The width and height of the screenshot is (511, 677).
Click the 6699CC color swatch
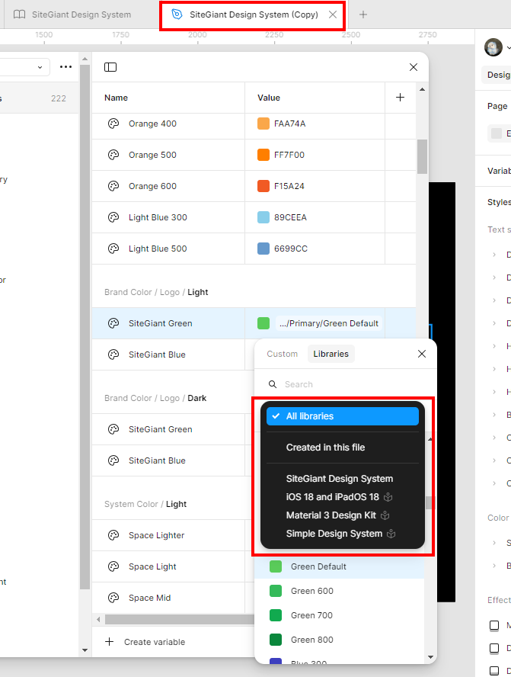(x=263, y=249)
